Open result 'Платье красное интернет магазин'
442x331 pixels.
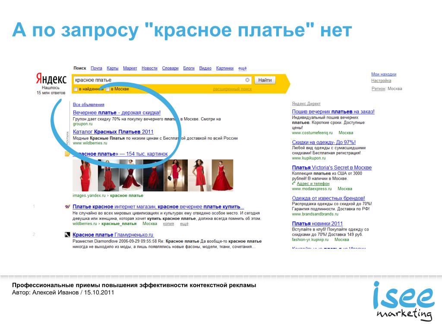click(x=158, y=206)
